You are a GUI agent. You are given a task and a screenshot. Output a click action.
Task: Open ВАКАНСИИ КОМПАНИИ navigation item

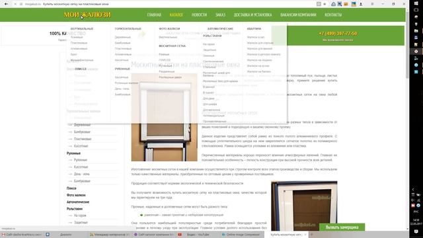point(298,15)
